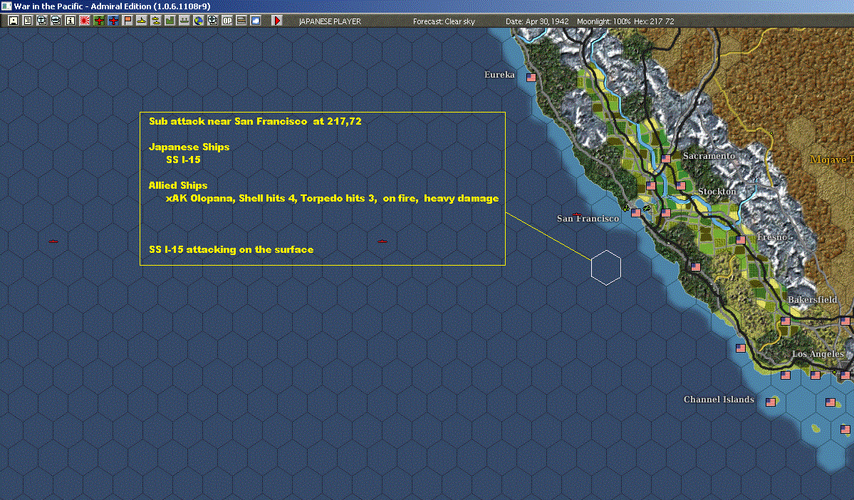
Task: Open the globe world map icon
Action: [x=198, y=21]
